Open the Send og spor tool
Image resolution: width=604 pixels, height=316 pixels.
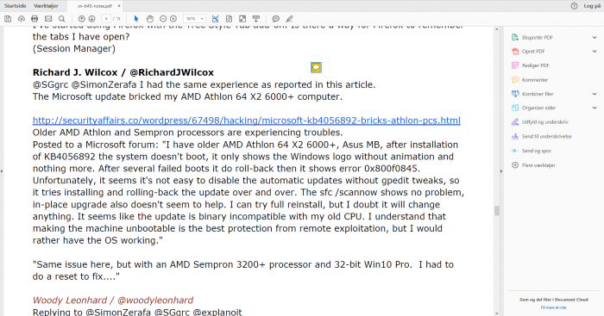tap(536, 151)
